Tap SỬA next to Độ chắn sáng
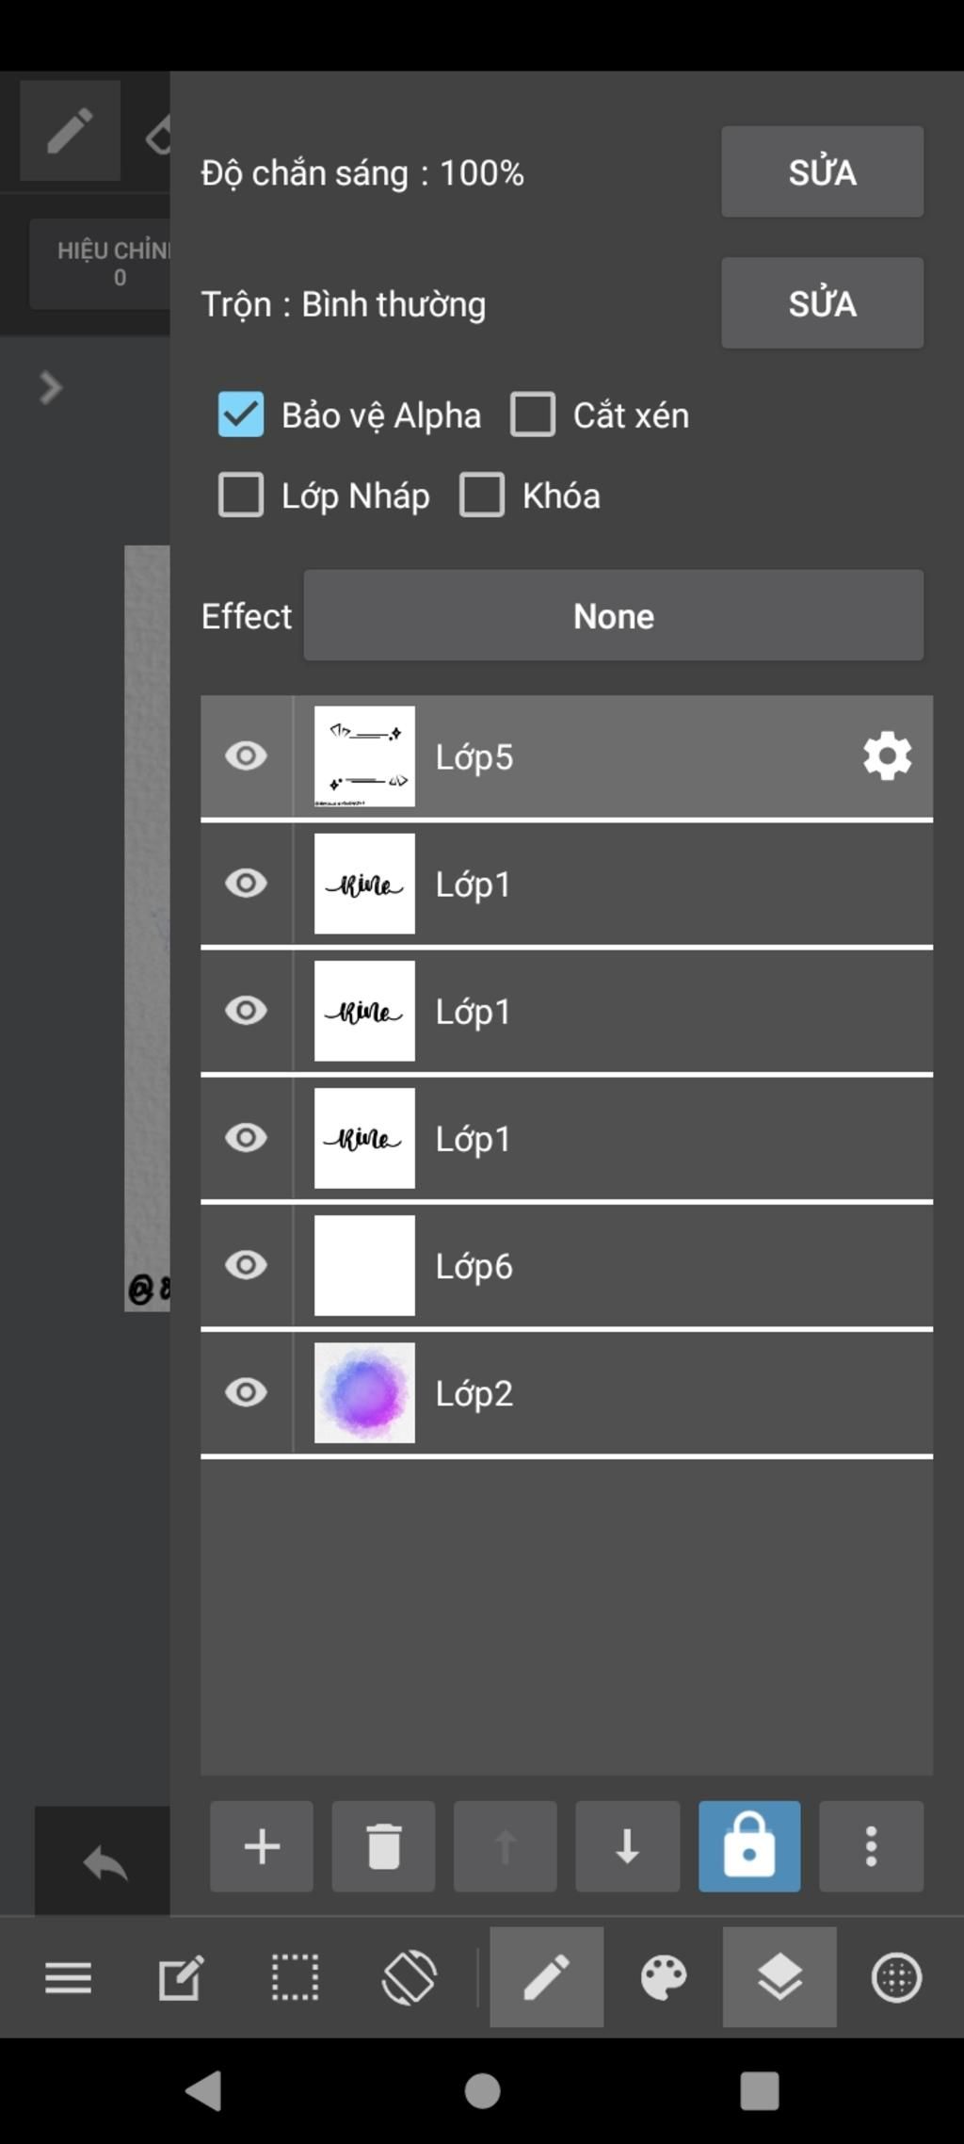Screen dimensions: 964x2144 click(823, 171)
